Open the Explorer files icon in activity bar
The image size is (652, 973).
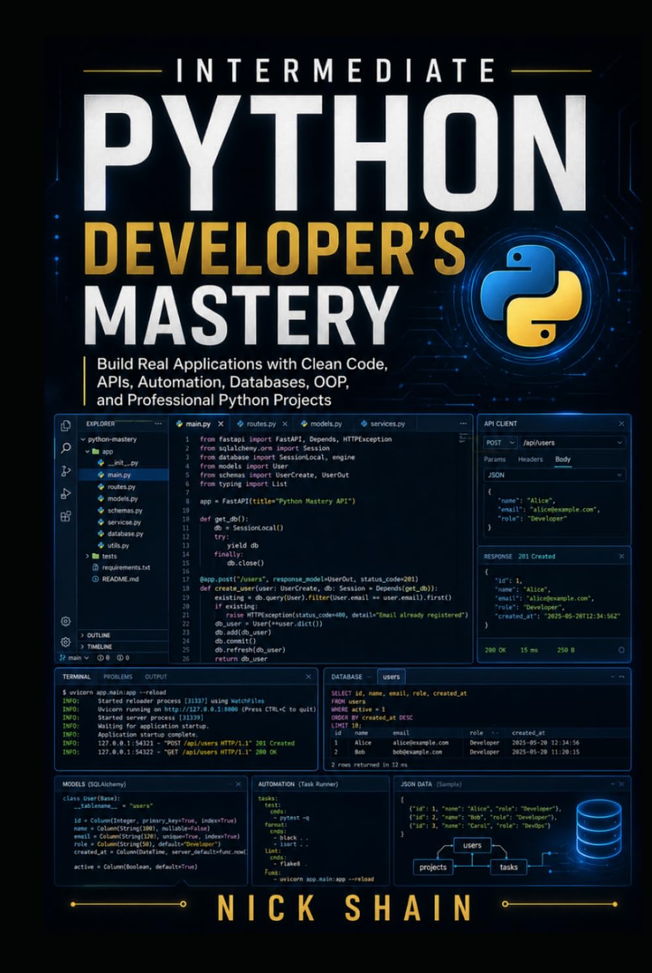pyautogui.click(x=65, y=425)
